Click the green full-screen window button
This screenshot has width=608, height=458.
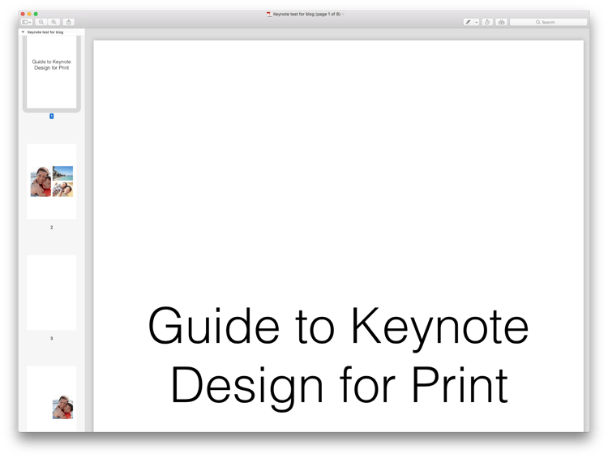pos(36,14)
